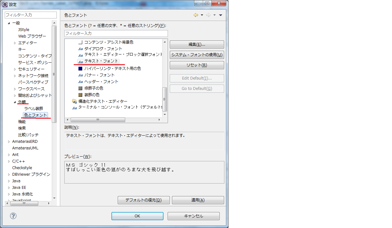
Task: Click the 装飾の色 brown swatch
Action: [80, 95]
